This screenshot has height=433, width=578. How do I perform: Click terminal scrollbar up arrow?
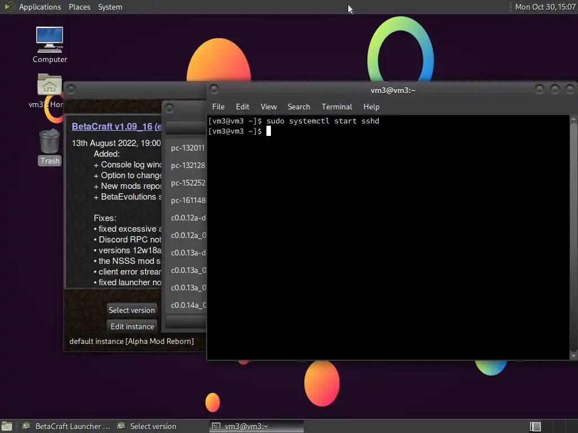point(573,120)
